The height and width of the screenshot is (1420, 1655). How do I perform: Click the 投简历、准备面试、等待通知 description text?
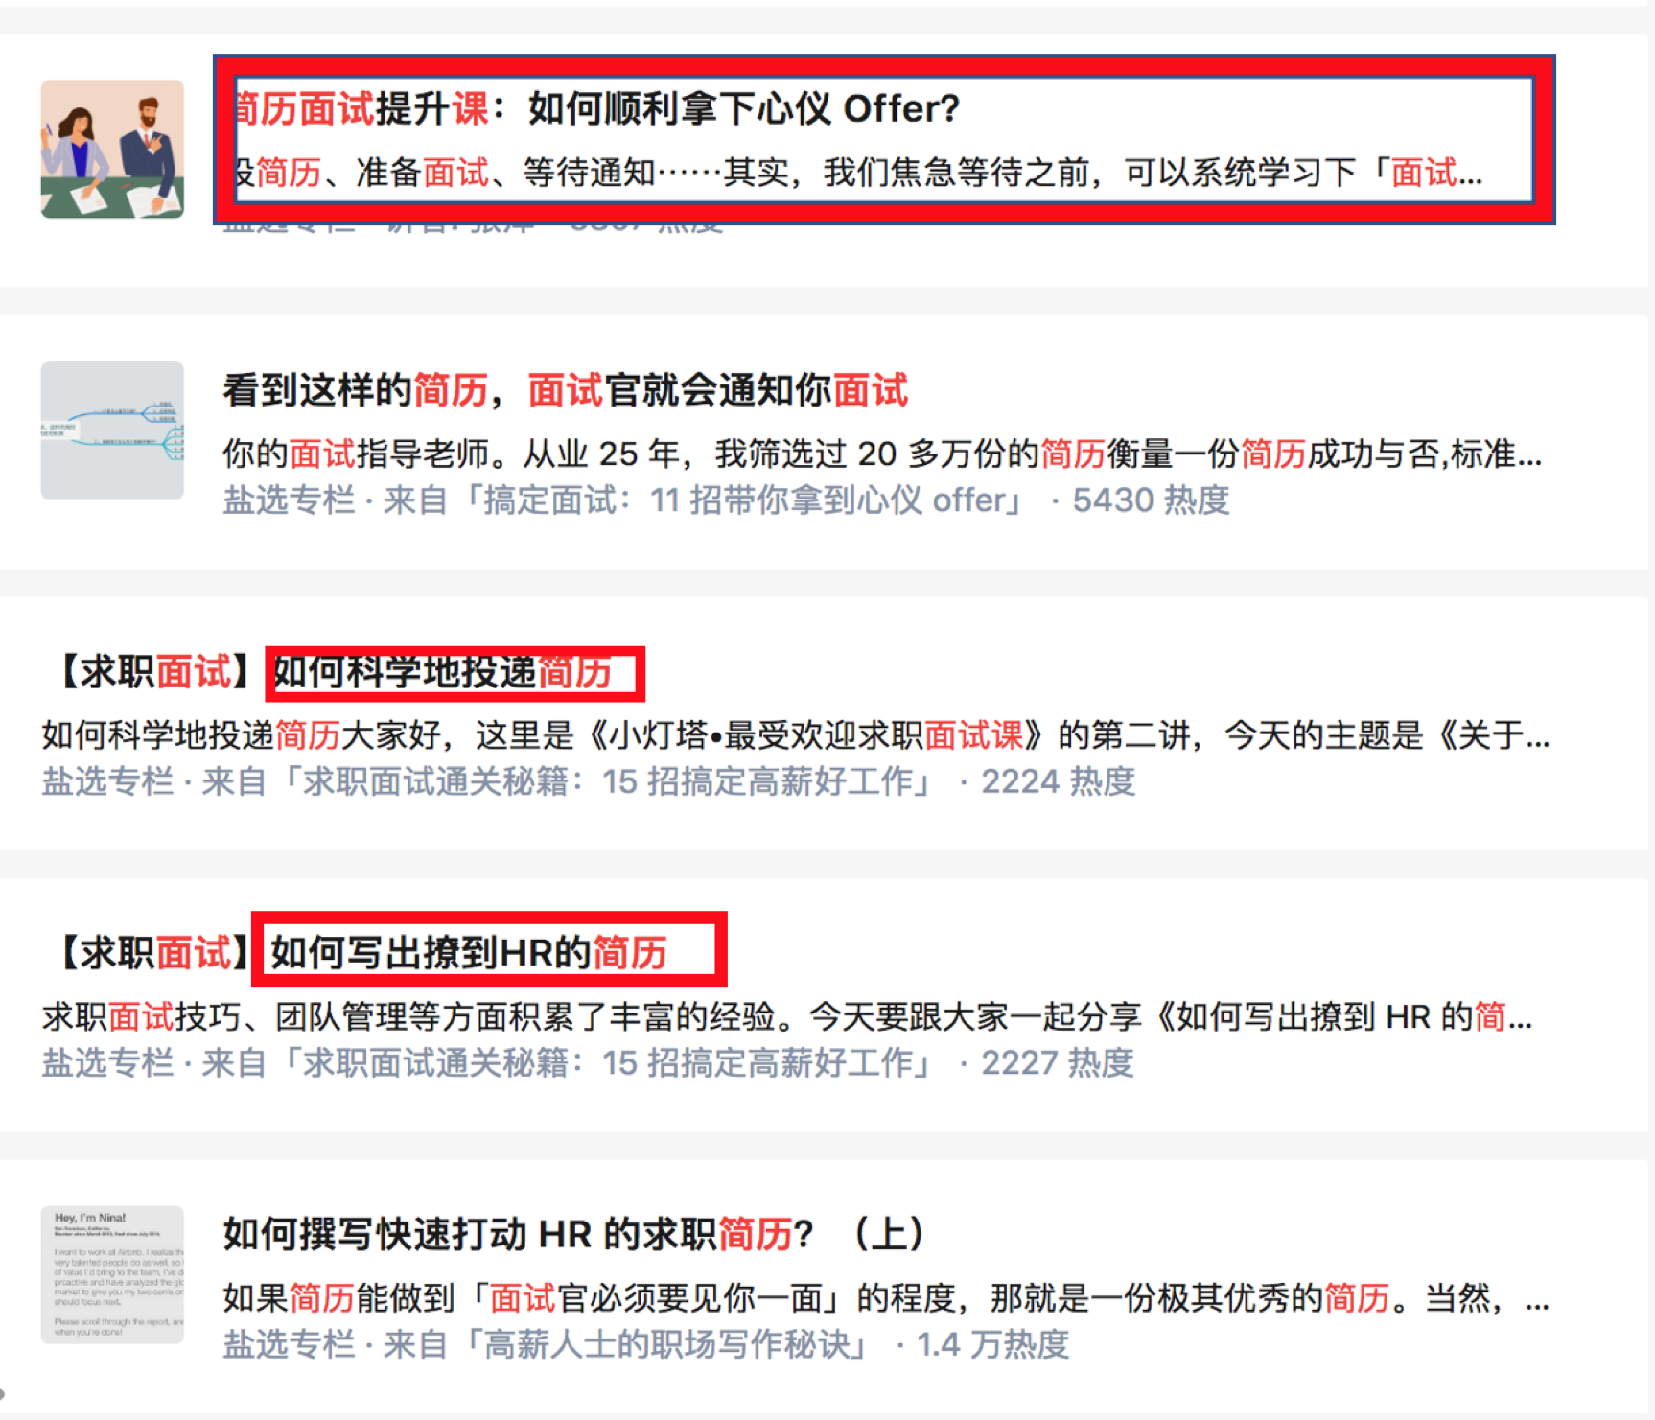[x=859, y=173]
